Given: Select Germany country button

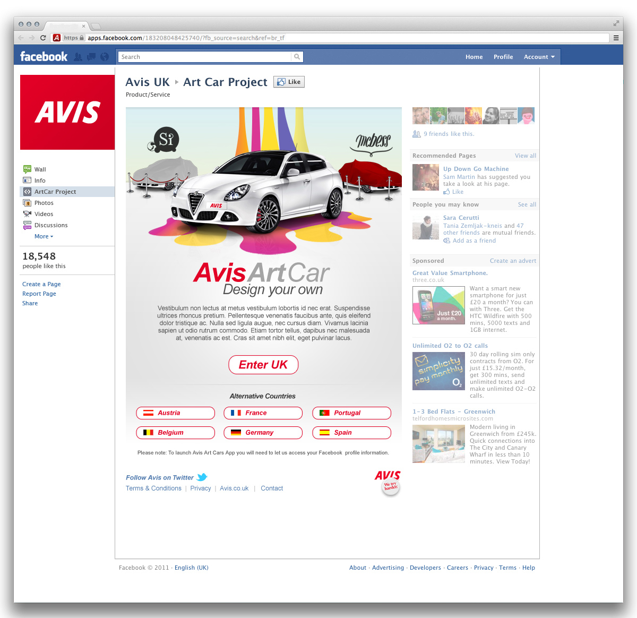Looking at the screenshot, I should 263,432.
